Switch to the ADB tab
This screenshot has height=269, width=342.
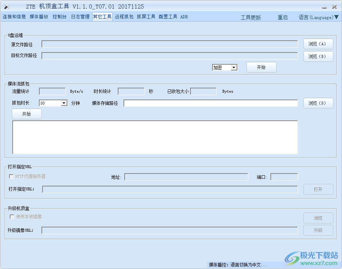point(184,17)
